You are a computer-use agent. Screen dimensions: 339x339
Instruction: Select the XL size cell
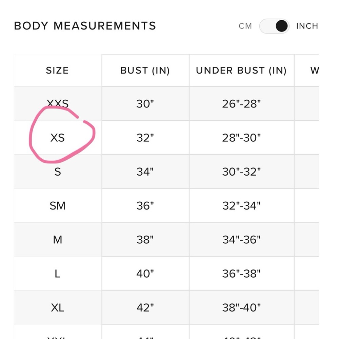tap(58, 307)
